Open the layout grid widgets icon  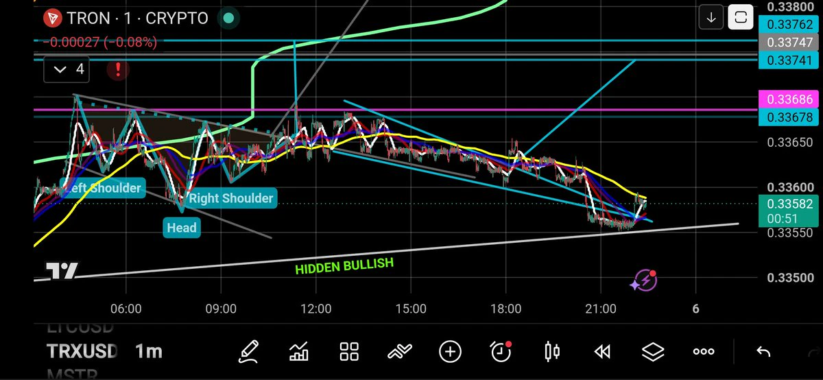coord(350,352)
